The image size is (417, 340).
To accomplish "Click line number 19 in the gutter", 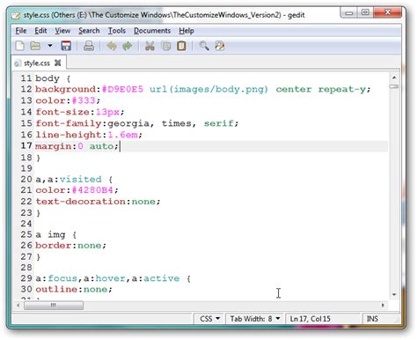I will (x=26, y=168).
